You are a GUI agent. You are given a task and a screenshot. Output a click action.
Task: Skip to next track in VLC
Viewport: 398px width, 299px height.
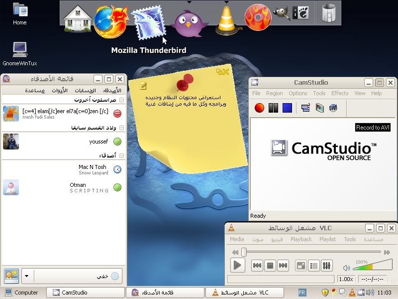(x=283, y=266)
